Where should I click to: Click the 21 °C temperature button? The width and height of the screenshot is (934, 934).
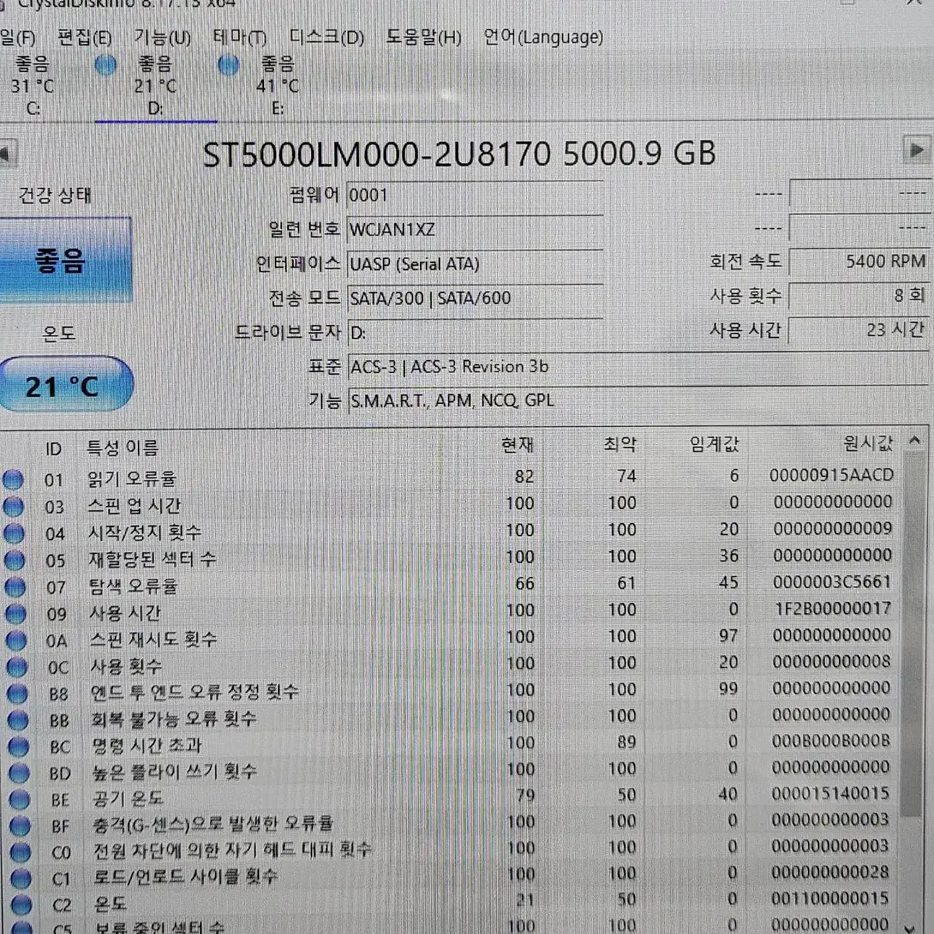point(66,385)
